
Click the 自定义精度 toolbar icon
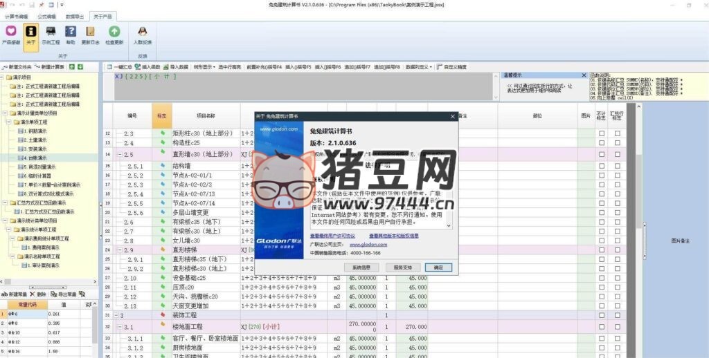[440, 67]
